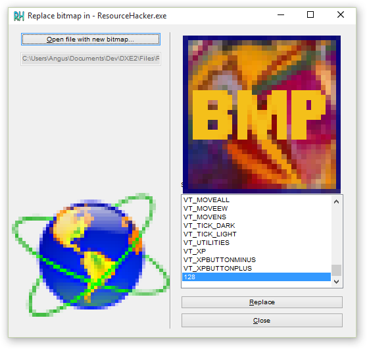Choose VT_MOVENS from the list
Viewport: 367px width, 349px height.
click(257, 217)
